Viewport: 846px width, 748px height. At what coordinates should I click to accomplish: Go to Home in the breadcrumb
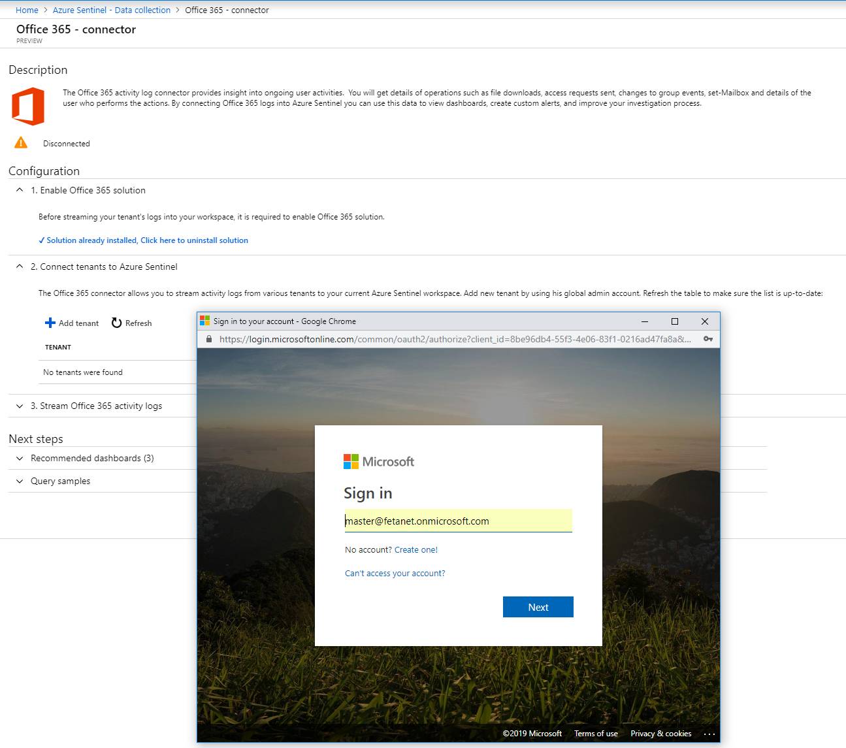tap(27, 10)
